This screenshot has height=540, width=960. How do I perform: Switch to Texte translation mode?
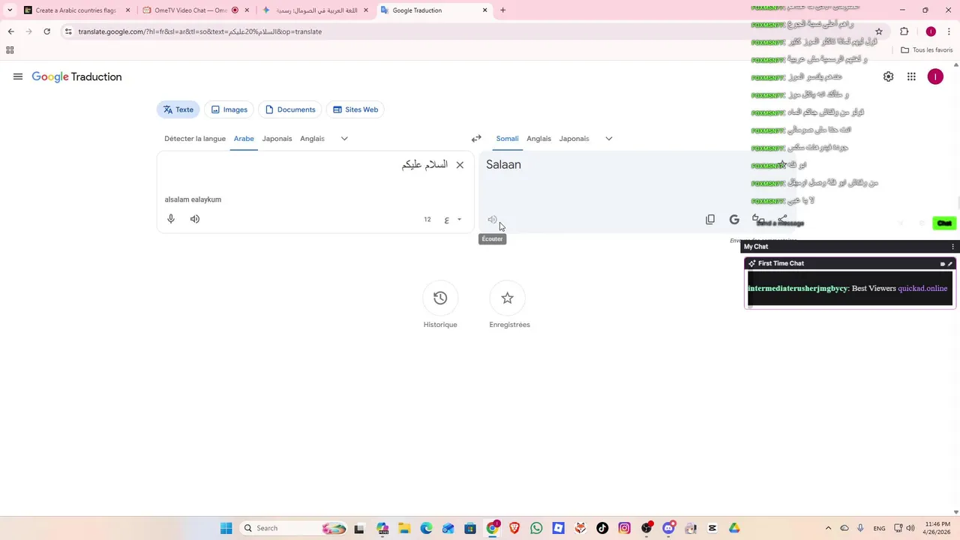point(178,109)
